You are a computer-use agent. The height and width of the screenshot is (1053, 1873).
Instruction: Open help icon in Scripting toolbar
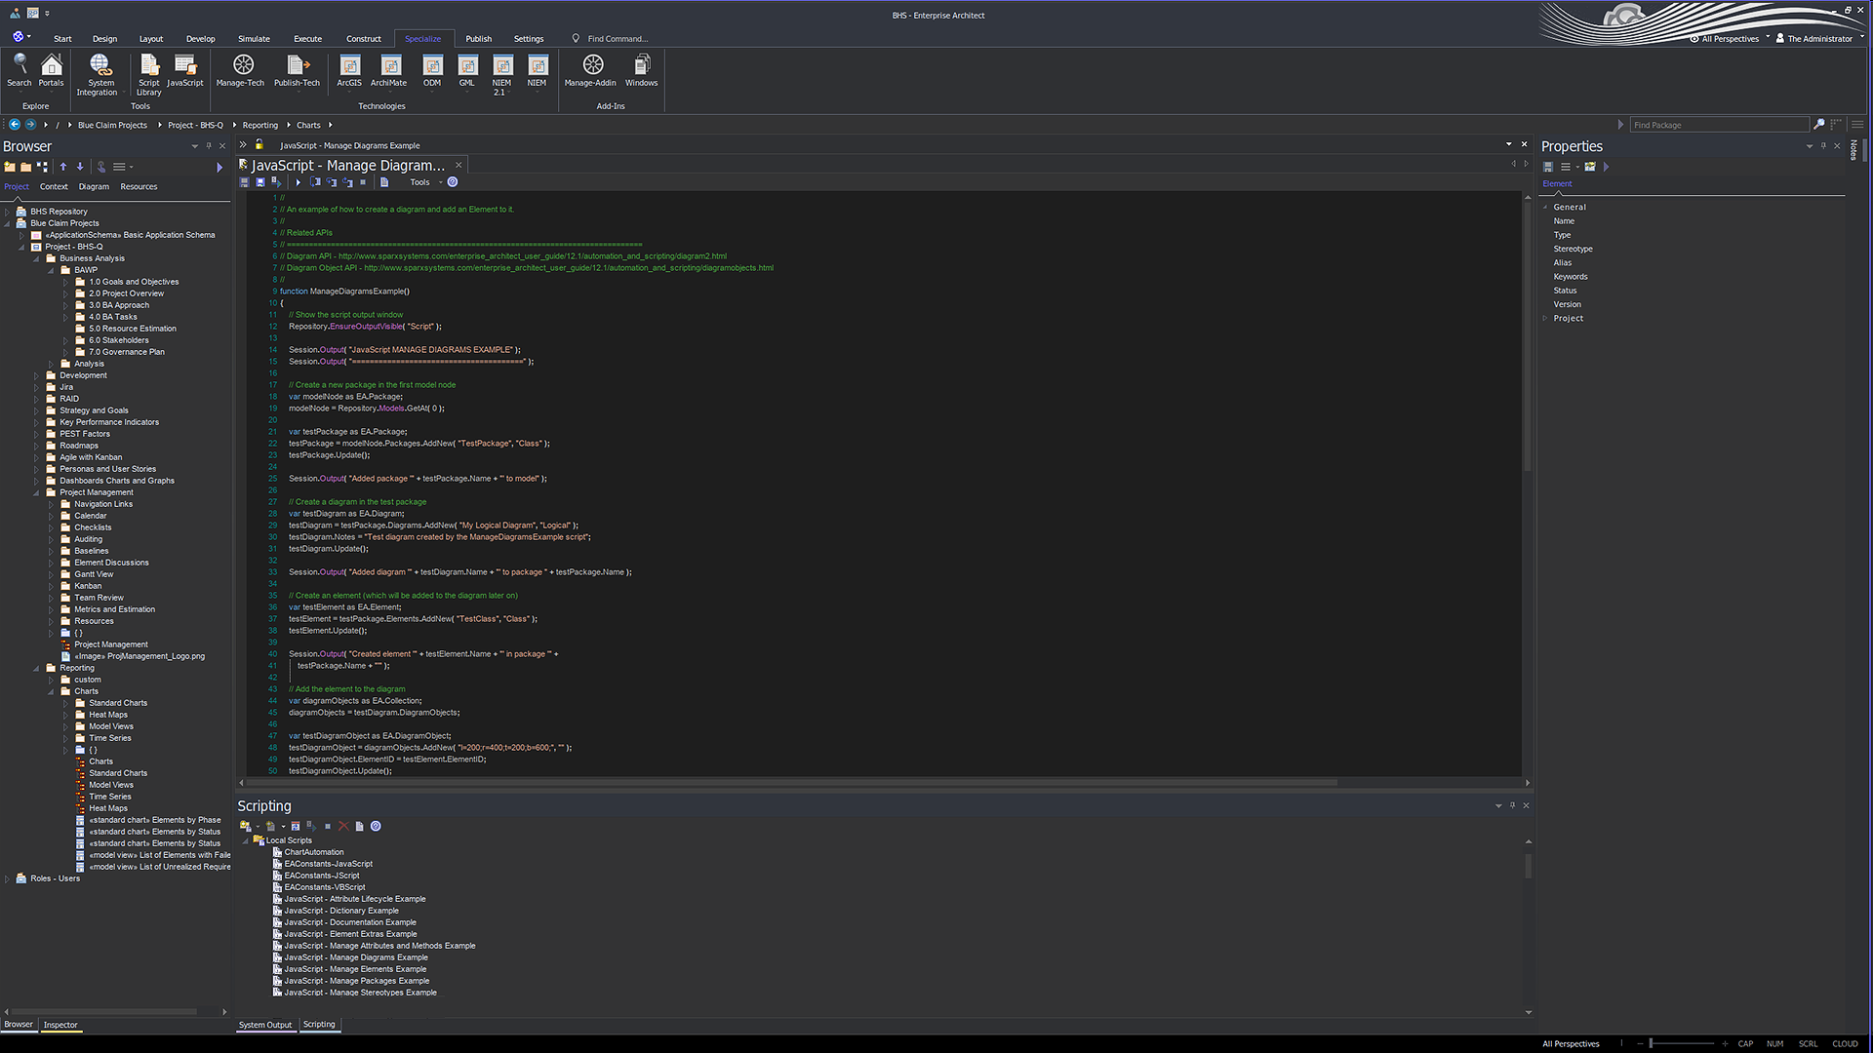[376, 827]
